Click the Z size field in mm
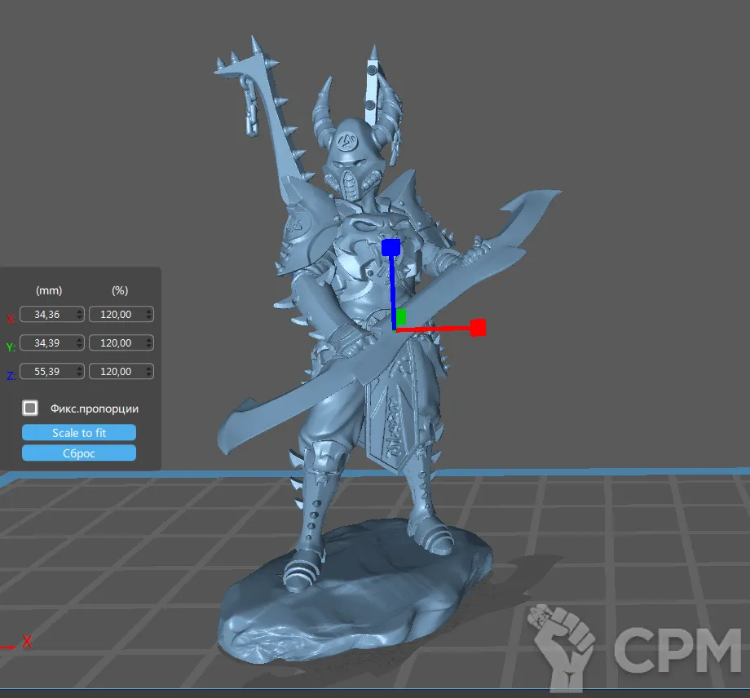Viewport: 750px width, 698px height. (x=46, y=372)
